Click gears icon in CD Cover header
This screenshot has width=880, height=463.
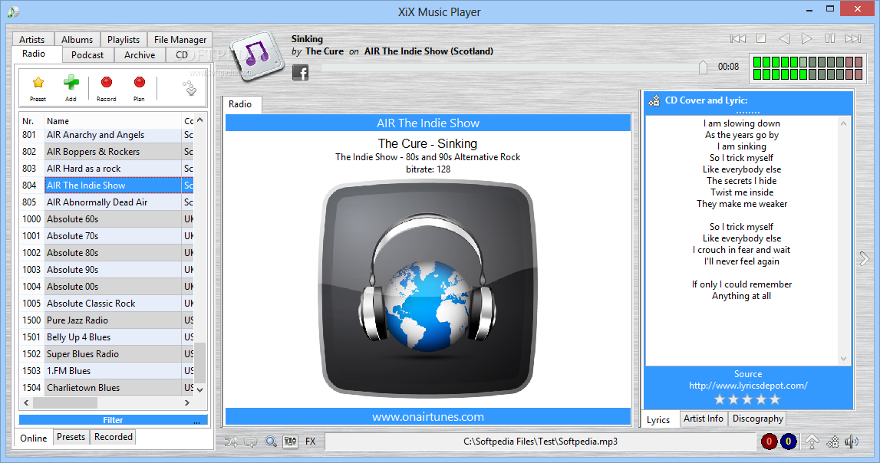(x=654, y=101)
